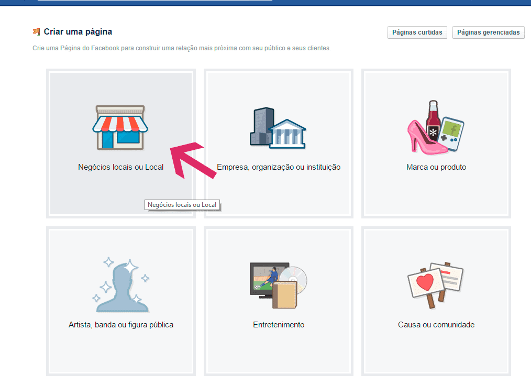Click the storefront icon with striped awning

coord(120,127)
